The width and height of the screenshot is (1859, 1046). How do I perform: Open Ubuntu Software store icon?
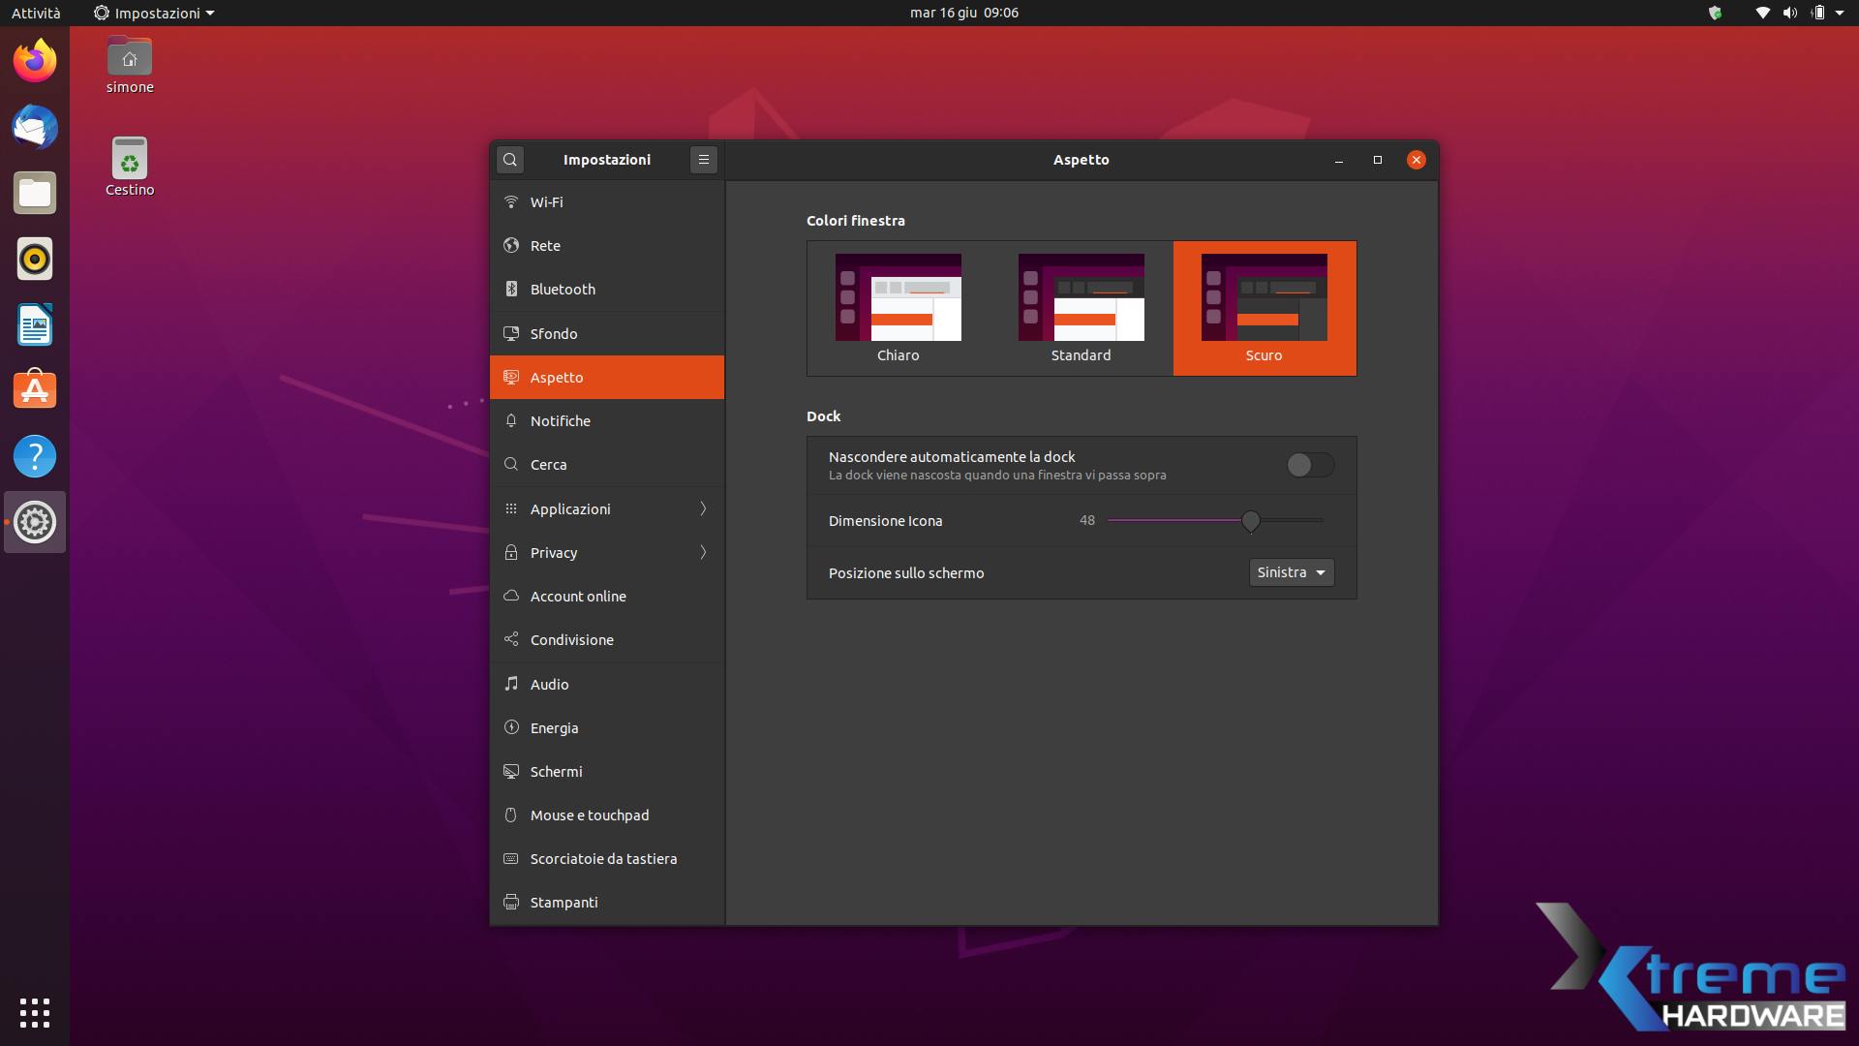tap(35, 390)
